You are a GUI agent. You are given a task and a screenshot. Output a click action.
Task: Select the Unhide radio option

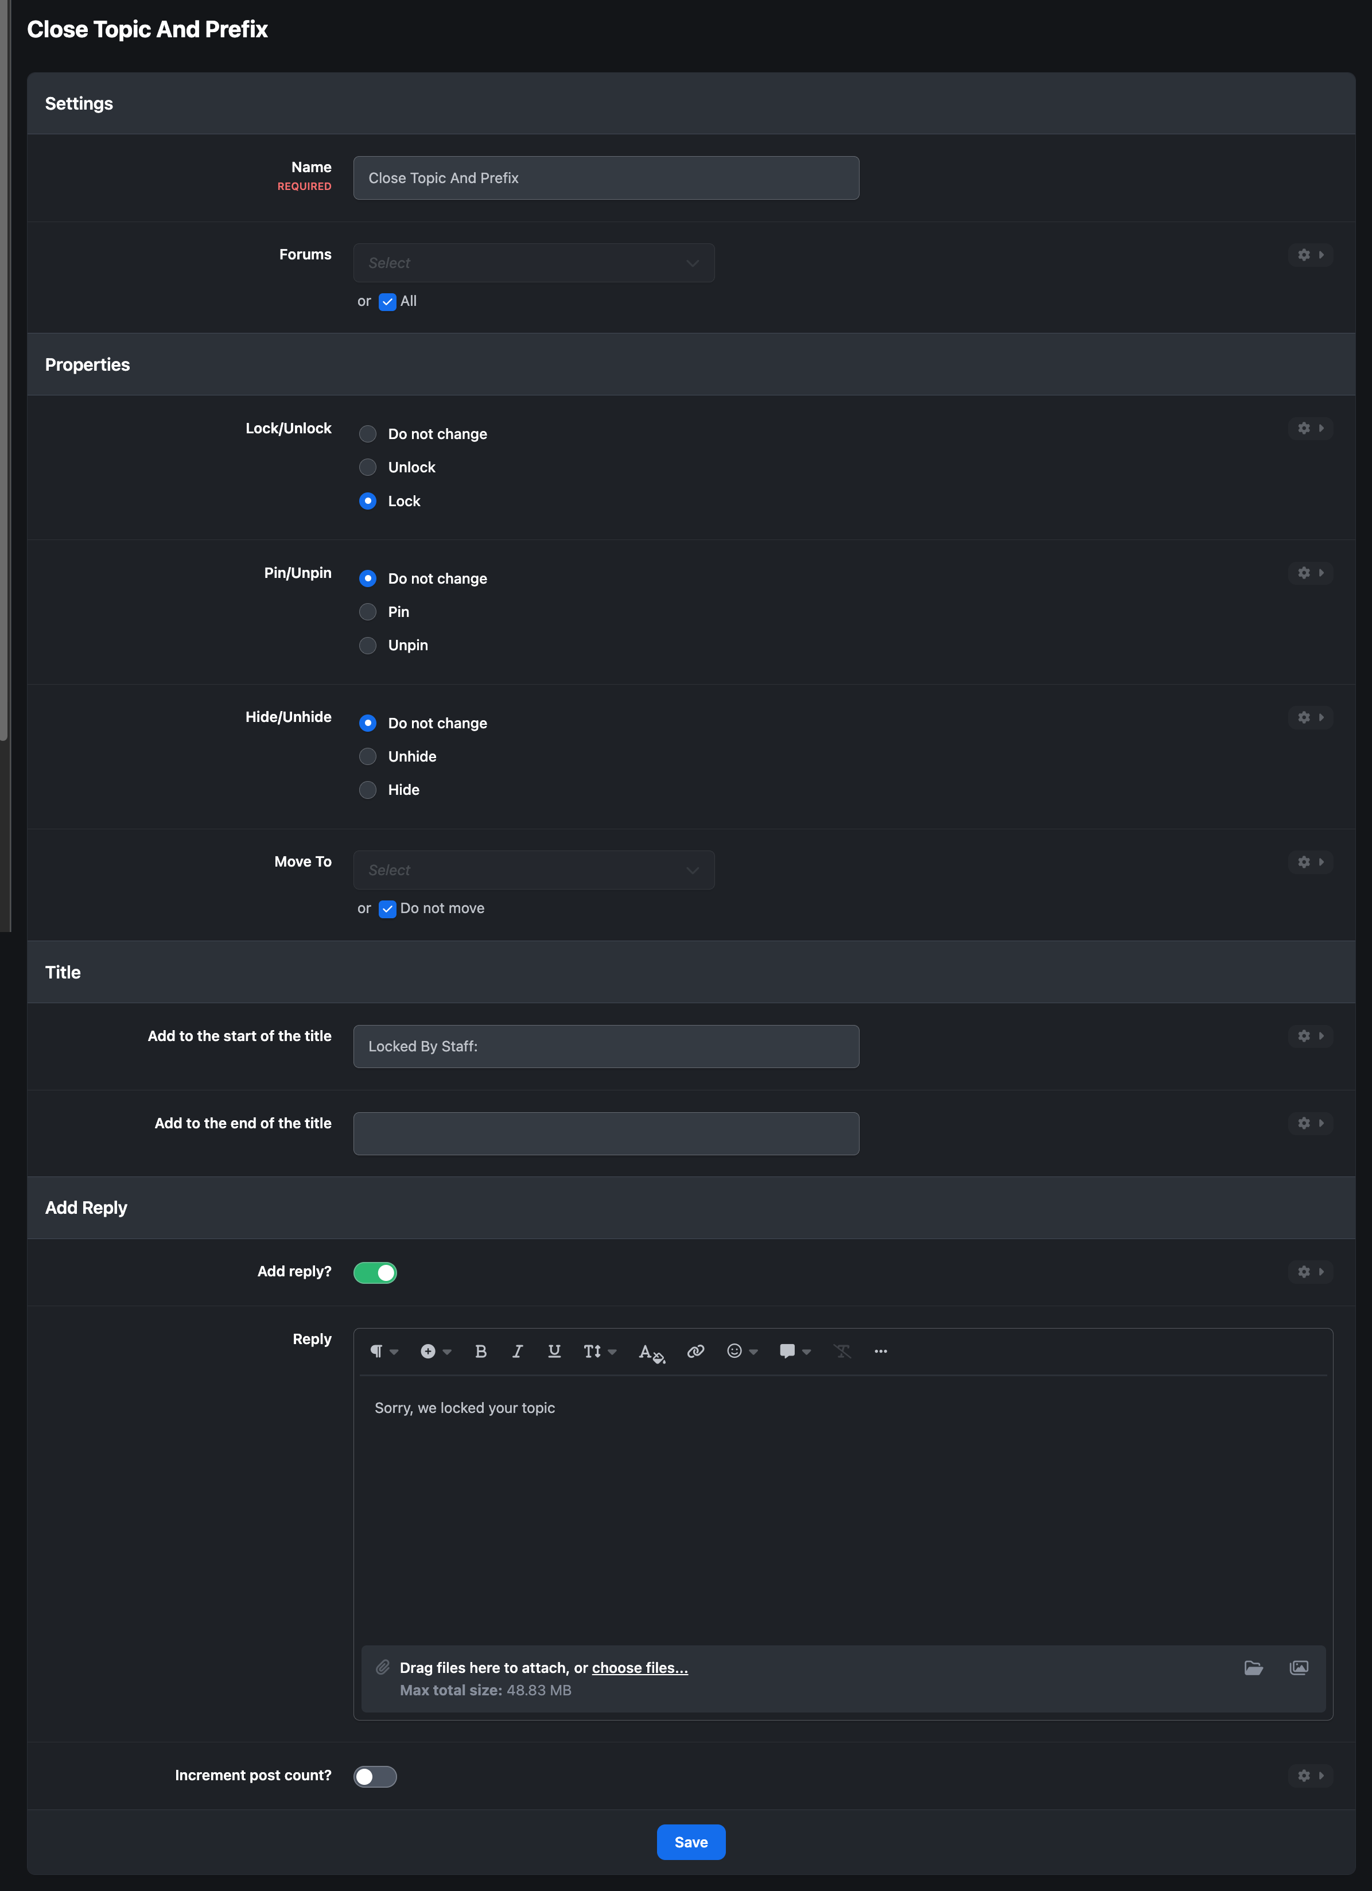coord(368,757)
